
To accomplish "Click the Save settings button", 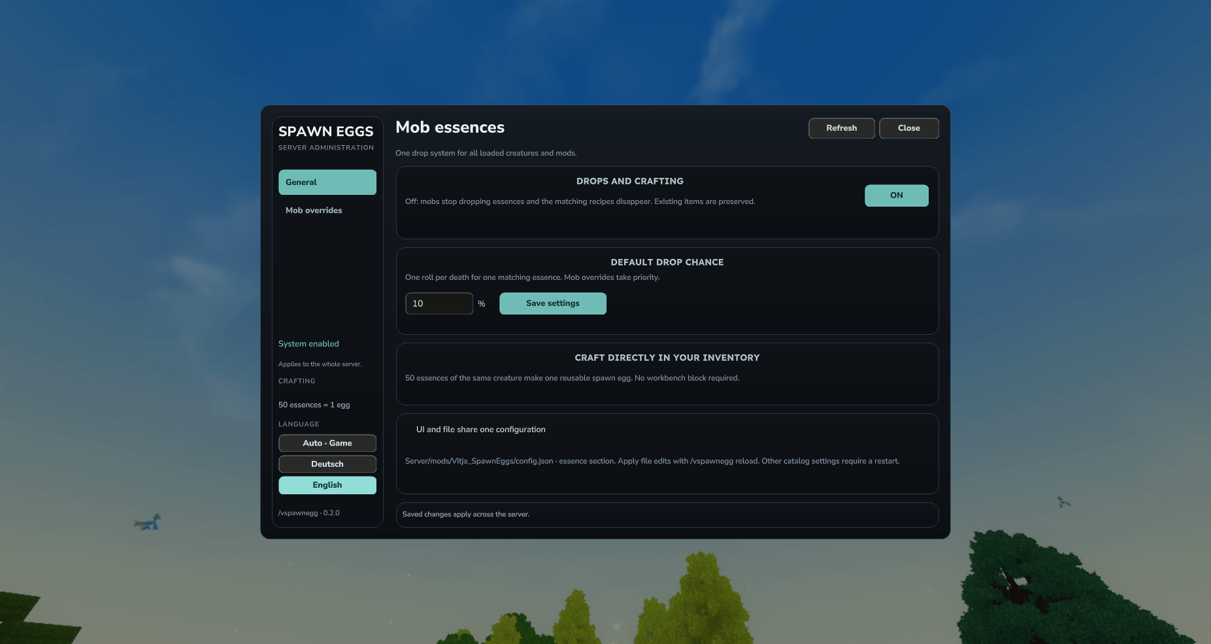I will (553, 303).
